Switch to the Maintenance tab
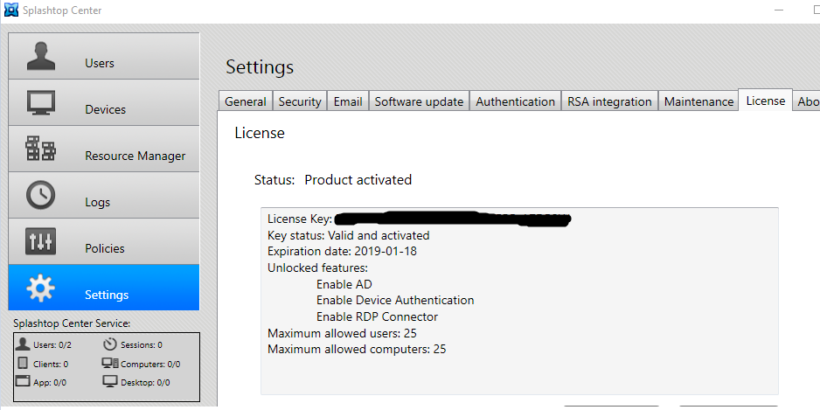The width and height of the screenshot is (820, 410). coord(698,101)
